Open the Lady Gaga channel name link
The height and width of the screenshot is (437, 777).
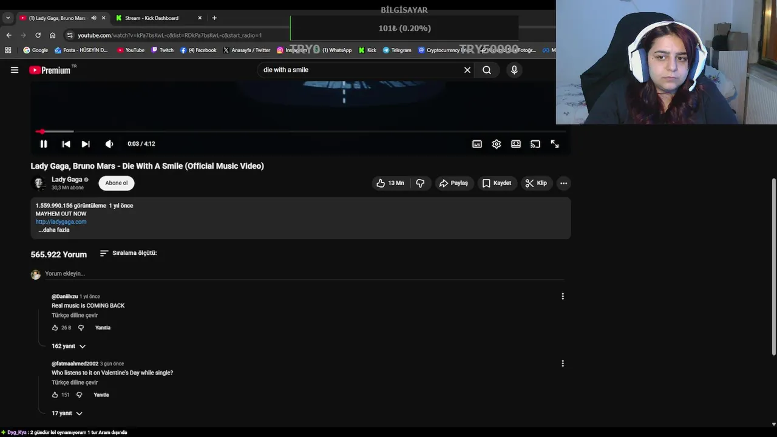click(x=67, y=180)
